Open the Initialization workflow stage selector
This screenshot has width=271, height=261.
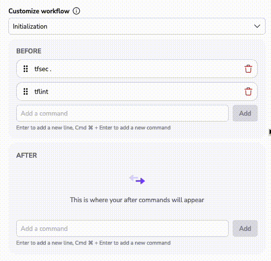(x=137, y=26)
